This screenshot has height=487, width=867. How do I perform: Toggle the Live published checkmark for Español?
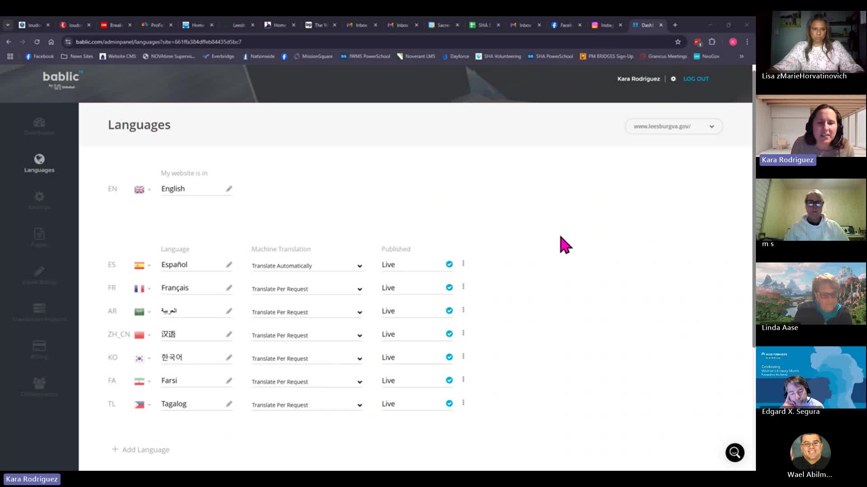[449, 265]
